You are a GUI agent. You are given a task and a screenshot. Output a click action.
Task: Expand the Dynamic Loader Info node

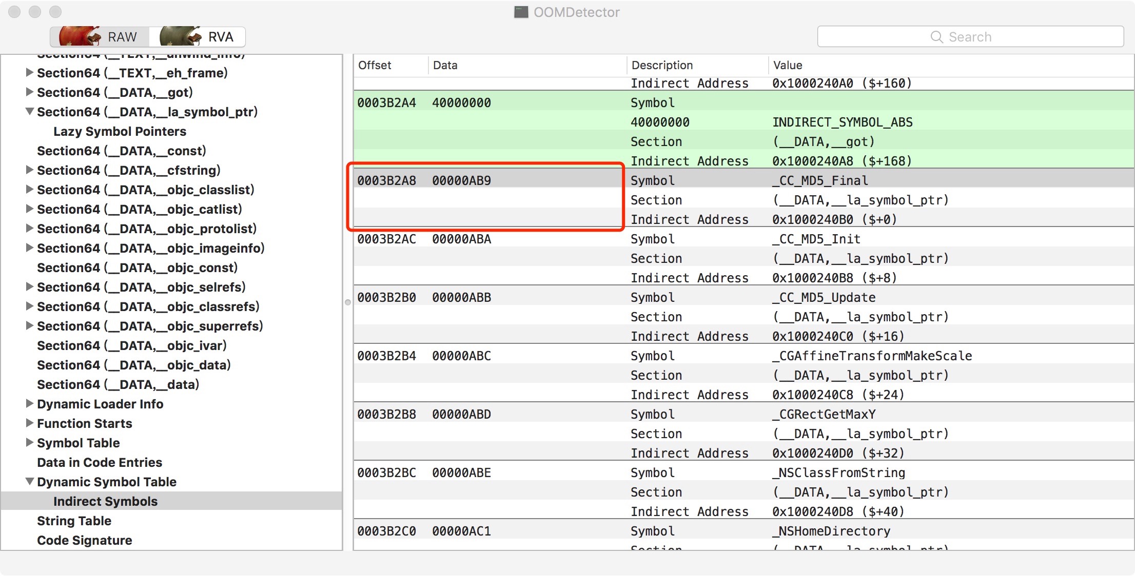point(30,404)
